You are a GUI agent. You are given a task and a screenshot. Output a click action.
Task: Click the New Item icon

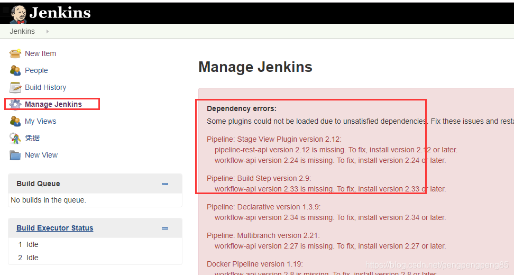15,53
